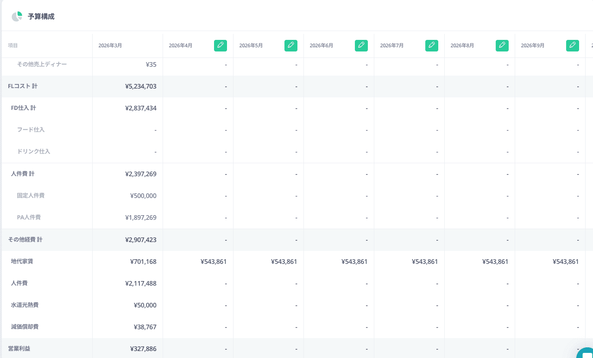Click the ¥2,117,488 人件費 value

141,283
